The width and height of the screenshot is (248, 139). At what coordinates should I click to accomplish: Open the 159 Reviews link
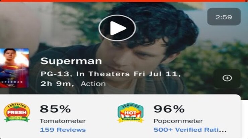point(63,130)
